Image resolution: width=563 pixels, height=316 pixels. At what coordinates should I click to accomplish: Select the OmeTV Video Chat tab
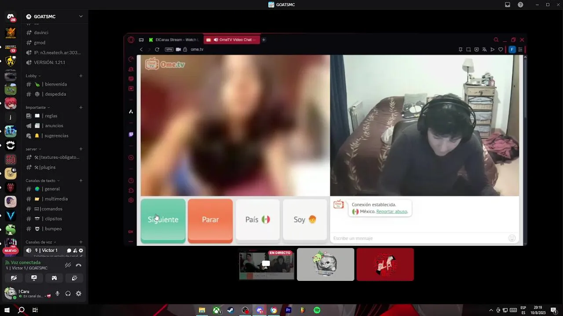(x=231, y=40)
